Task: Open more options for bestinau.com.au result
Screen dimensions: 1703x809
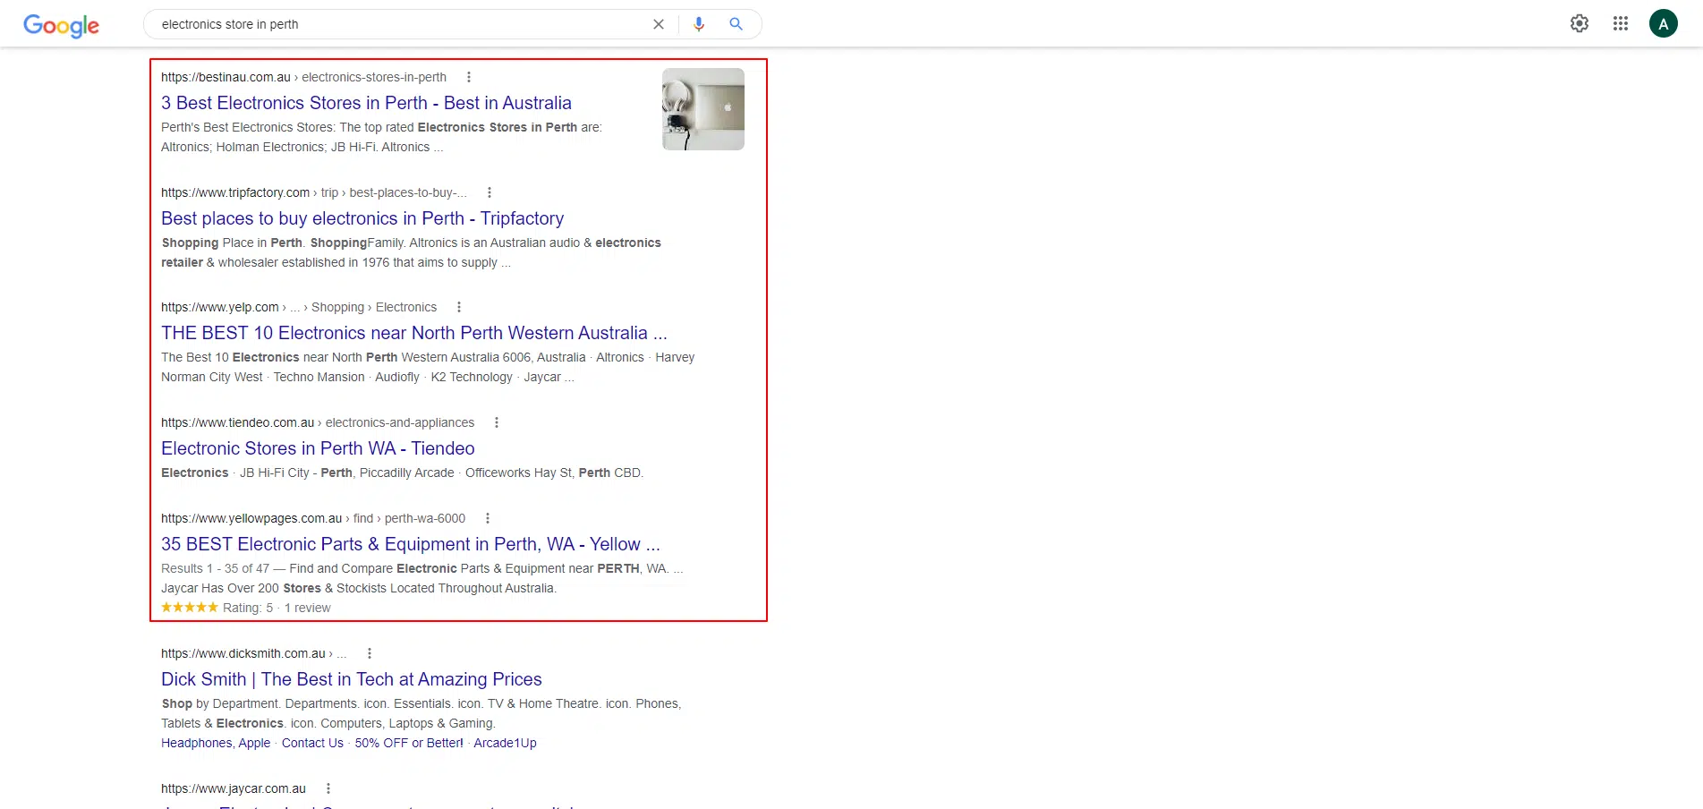Action: (x=469, y=77)
